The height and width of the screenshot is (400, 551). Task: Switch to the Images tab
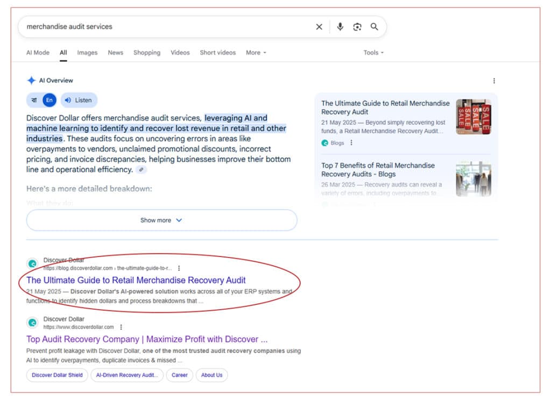point(87,53)
